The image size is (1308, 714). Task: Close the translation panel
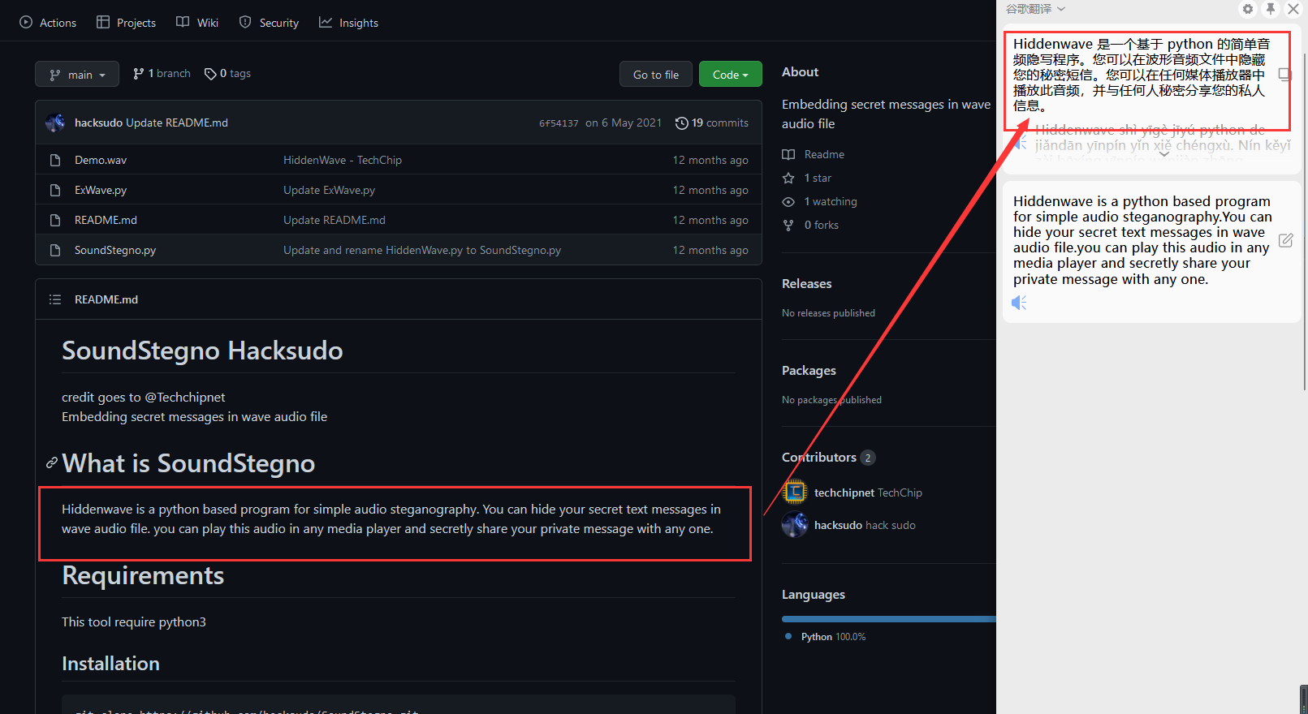[x=1293, y=9]
